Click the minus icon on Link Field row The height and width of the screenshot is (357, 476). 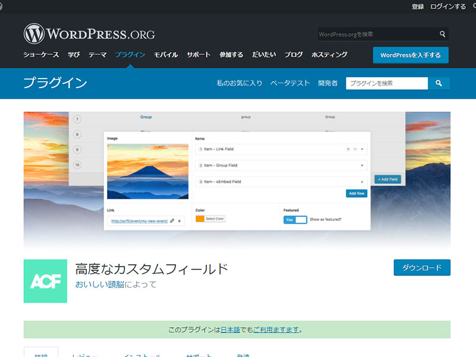(355, 149)
